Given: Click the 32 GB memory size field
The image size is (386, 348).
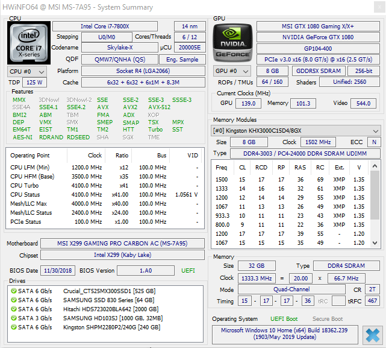Looking at the screenshot, I should pyautogui.click(x=257, y=265).
